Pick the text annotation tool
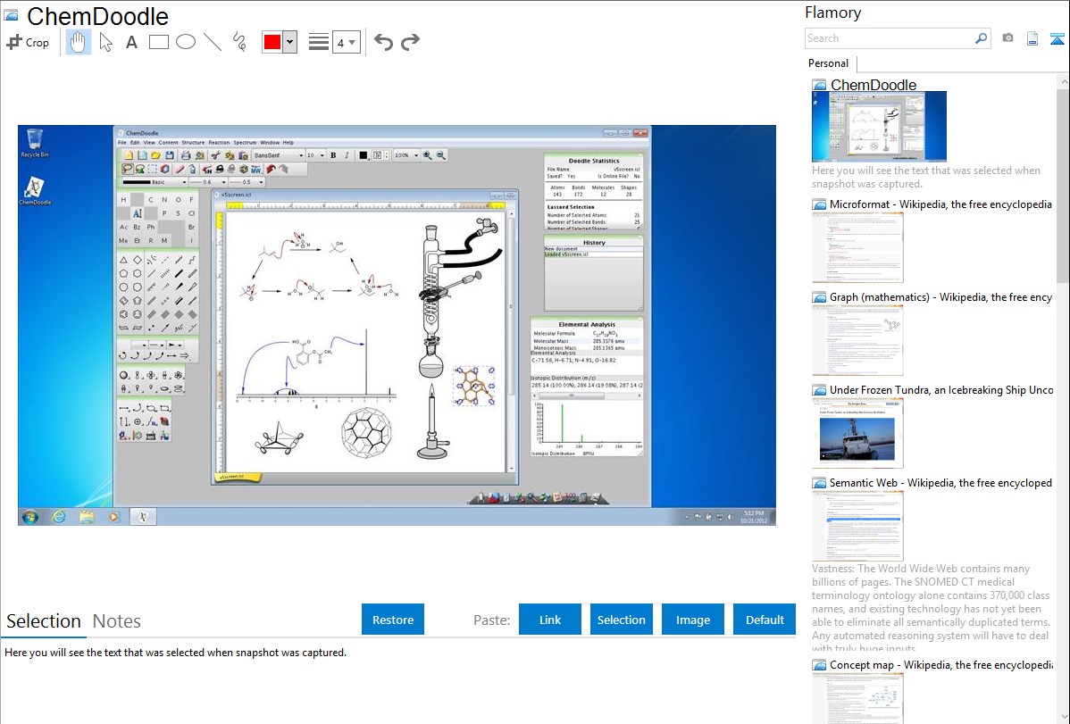 [x=131, y=42]
